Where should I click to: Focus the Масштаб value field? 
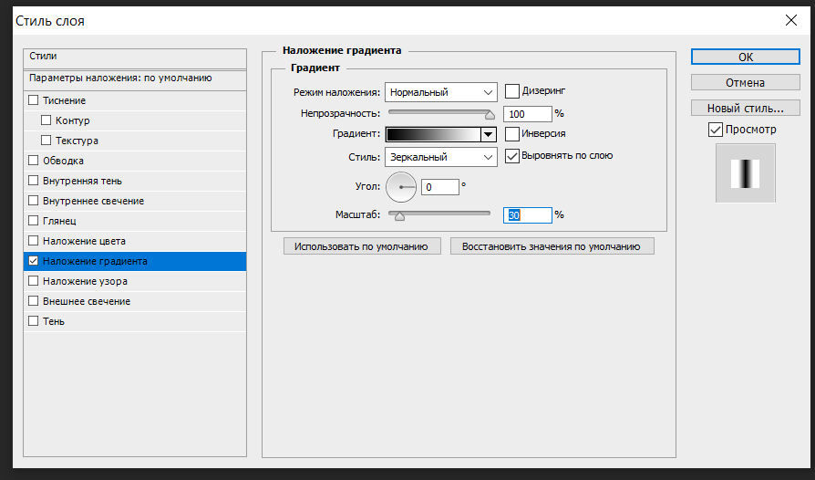[527, 215]
